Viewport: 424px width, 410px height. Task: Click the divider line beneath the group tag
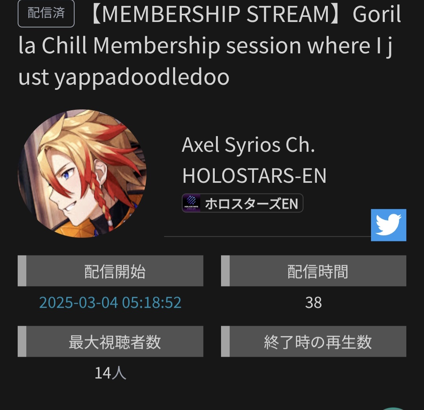pyautogui.click(x=267, y=237)
